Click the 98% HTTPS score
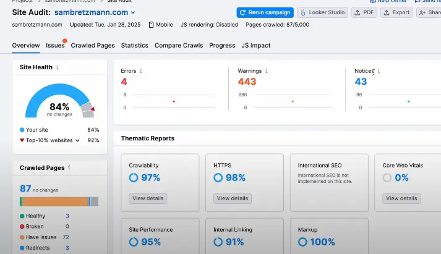This screenshot has height=254, width=441. [236, 177]
